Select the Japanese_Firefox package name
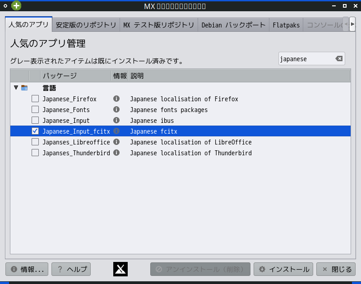361x284 pixels. (x=69, y=99)
